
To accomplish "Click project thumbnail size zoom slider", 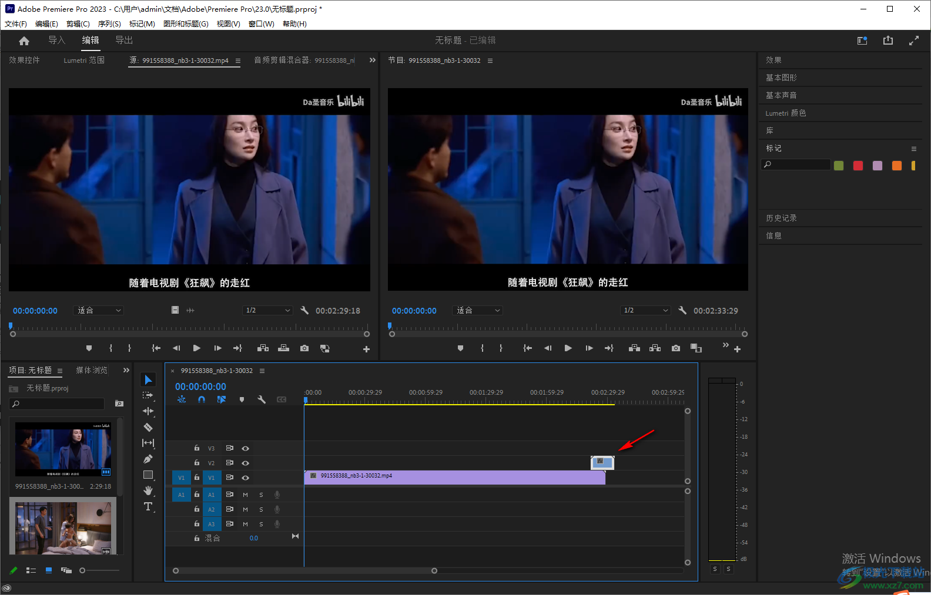I will point(100,570).
